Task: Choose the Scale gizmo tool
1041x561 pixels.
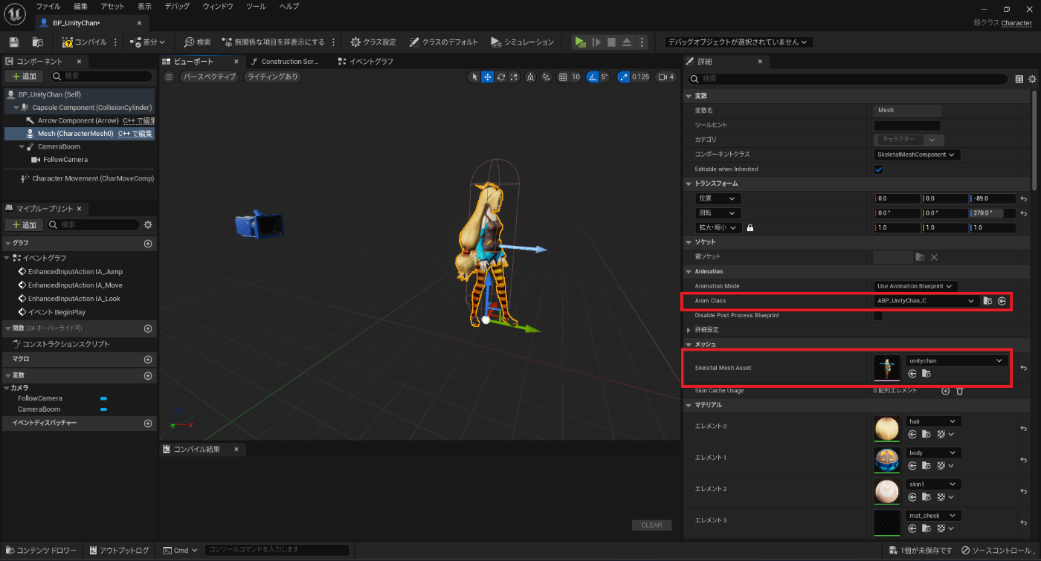Action: 514,77
